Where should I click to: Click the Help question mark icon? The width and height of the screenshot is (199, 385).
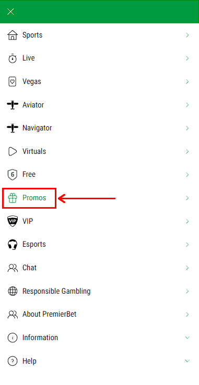click(x=13, y=361)
